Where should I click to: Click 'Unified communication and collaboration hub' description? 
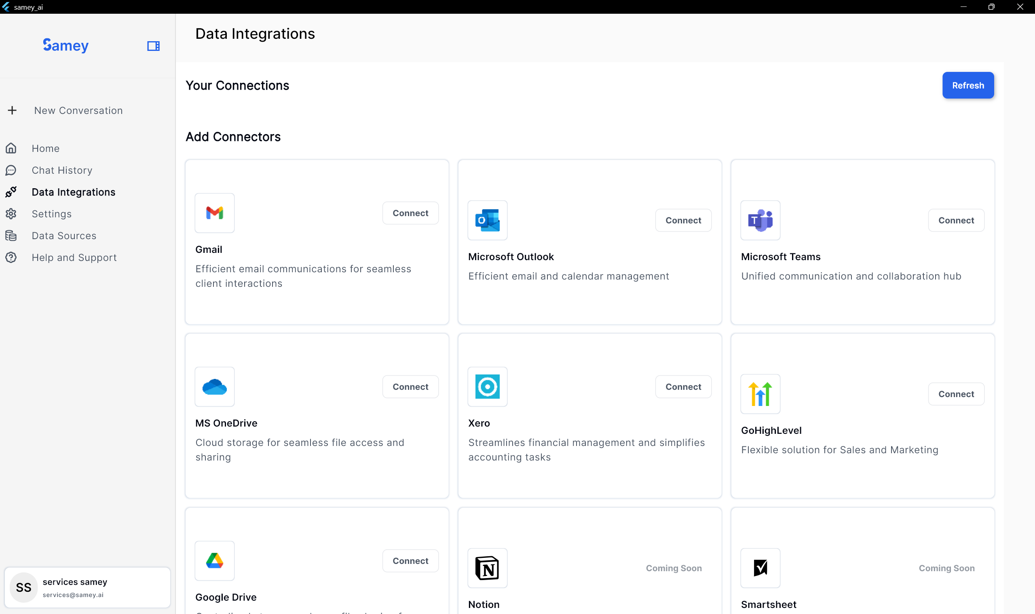pos(851,276)
